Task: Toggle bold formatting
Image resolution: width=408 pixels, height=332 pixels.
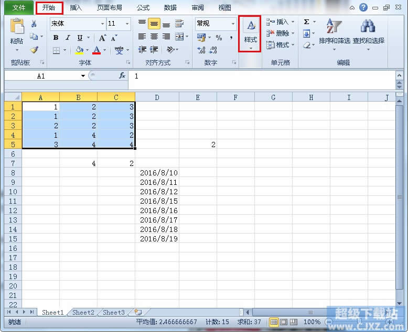Action: [56, 38]
